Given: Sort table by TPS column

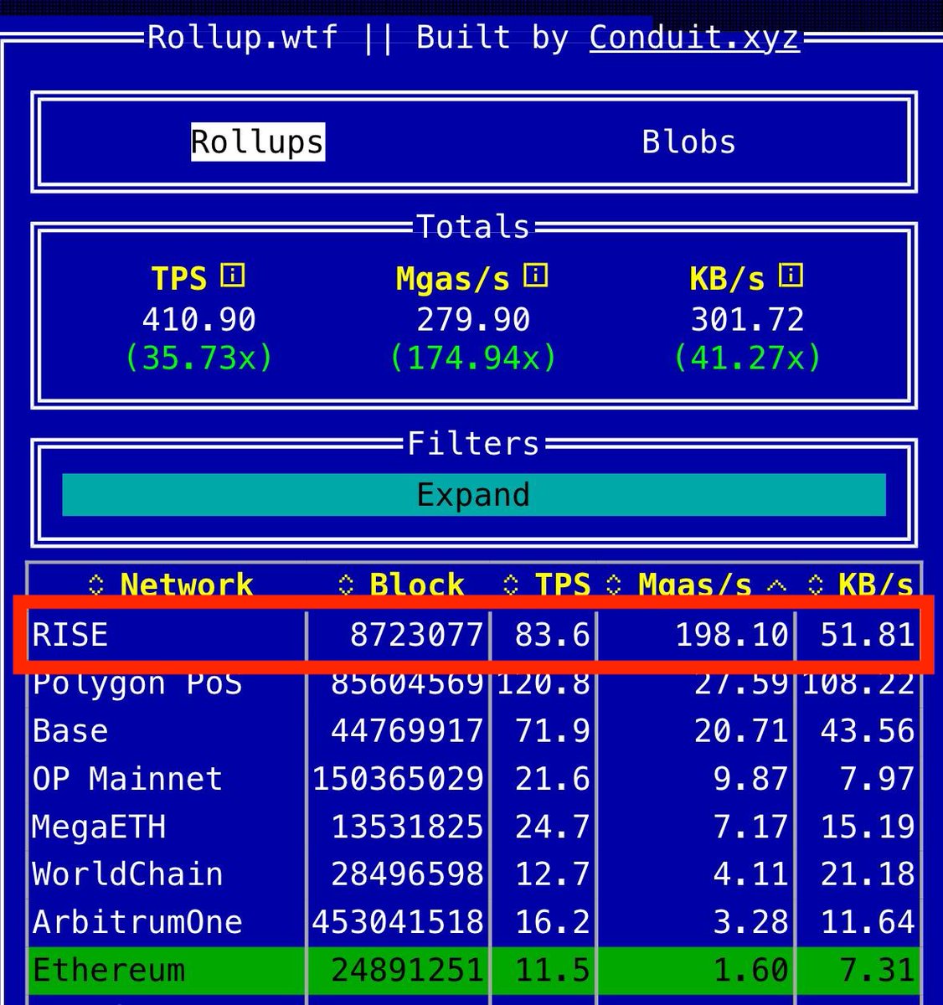Looking at the screenshot, I should (x=546, y=584).
